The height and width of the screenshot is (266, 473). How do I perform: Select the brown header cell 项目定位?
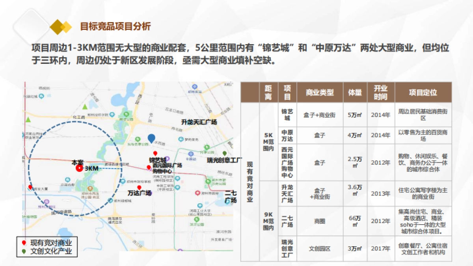coord(425,91)
